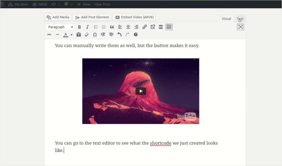Toggle distraction-free fullscreen mode
The height and width of the screenshot is (166, 282).
click(240, 27)
